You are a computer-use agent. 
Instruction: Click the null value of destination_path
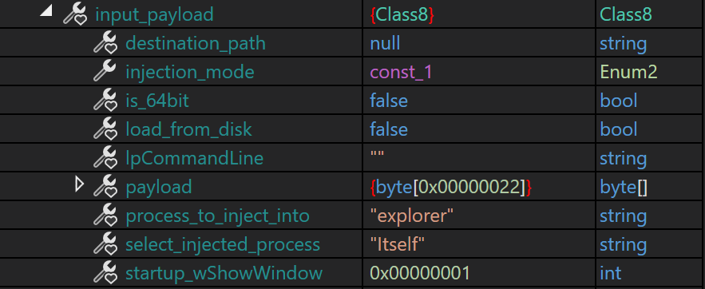coord(385,43)
